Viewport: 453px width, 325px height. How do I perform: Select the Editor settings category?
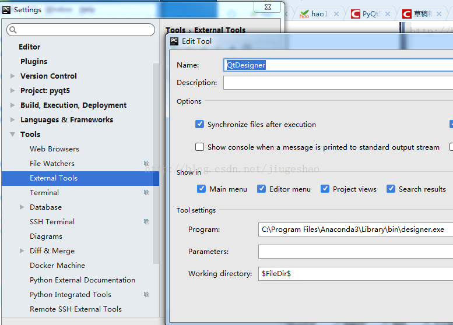[30, 47]
